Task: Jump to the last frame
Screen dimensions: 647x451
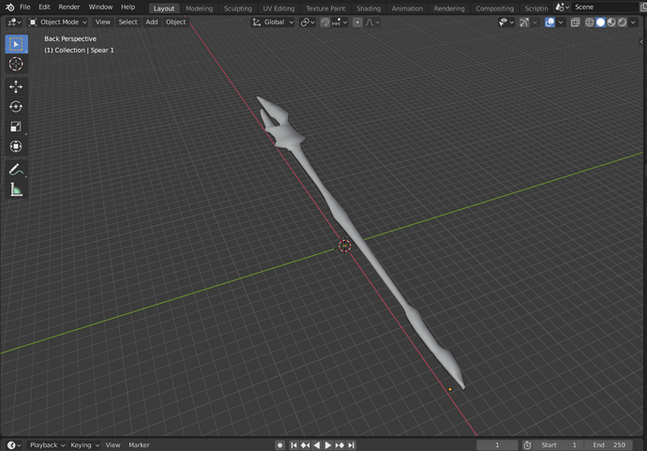Action: [351, 444]
